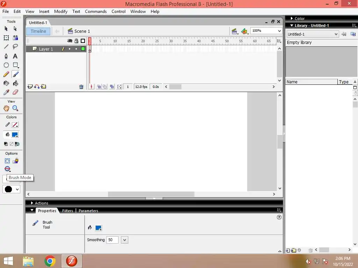Image resolution: width=358 pixels, height=268 pixels.
Task: Toggle Show All Layers as Outlines square
Action: 83,41
